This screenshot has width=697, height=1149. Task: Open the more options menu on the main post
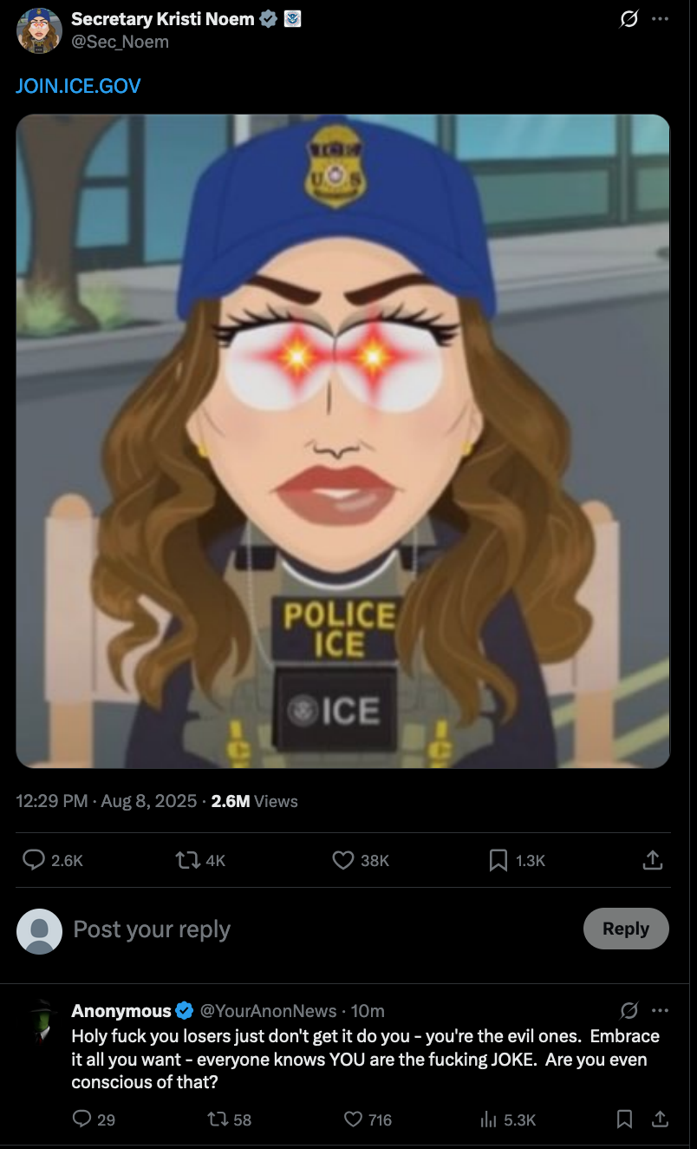661,19
